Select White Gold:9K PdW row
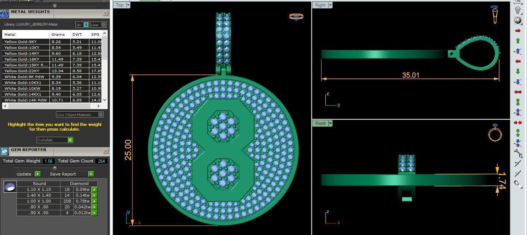This screenshot has height=235, width=527. coord(52,77)
